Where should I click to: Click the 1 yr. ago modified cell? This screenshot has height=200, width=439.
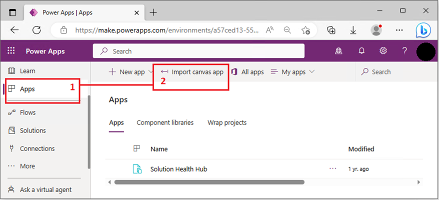[x=358, y=169]
